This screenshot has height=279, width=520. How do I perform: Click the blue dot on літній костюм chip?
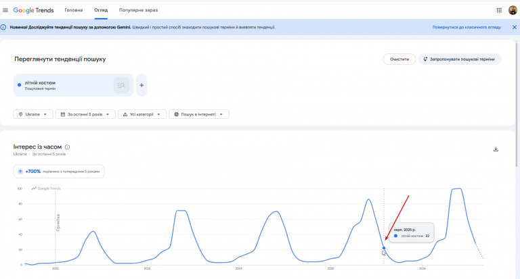[19, 85]
